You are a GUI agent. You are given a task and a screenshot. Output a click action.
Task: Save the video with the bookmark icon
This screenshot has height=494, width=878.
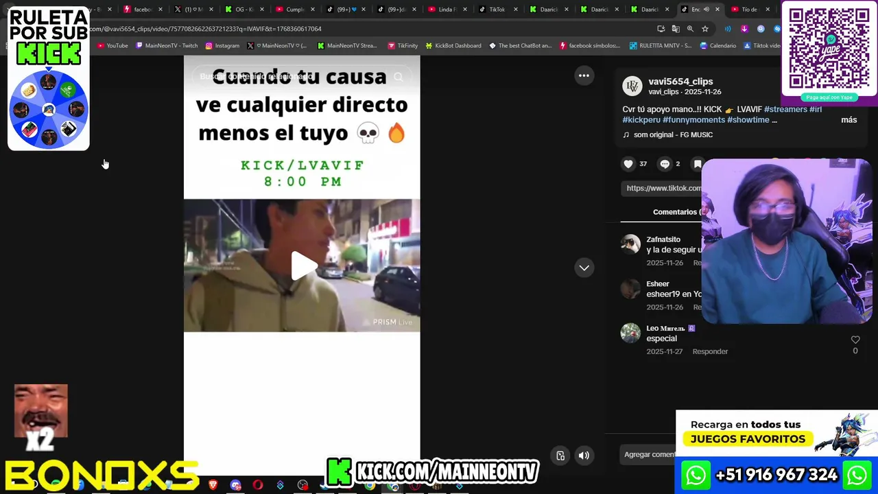point(698,163)
